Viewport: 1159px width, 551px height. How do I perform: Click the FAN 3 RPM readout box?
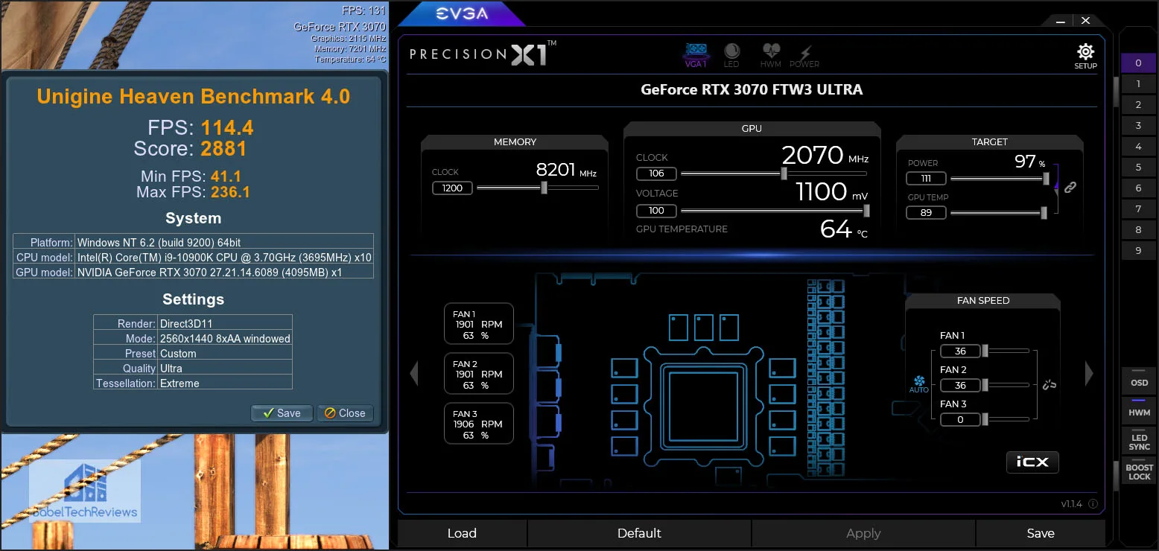point(478,424)
